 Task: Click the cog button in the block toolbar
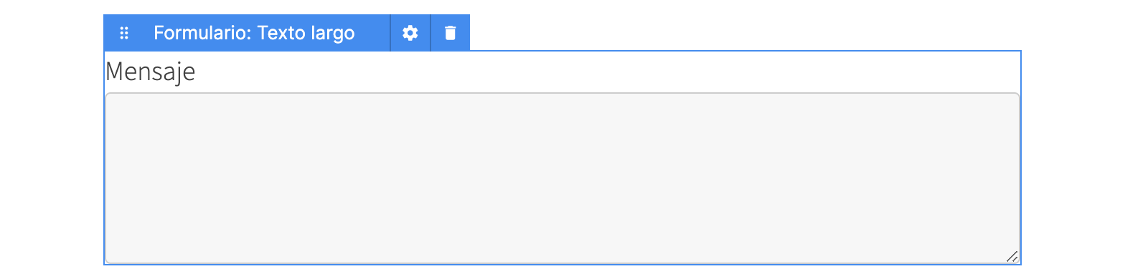(410, 33)
